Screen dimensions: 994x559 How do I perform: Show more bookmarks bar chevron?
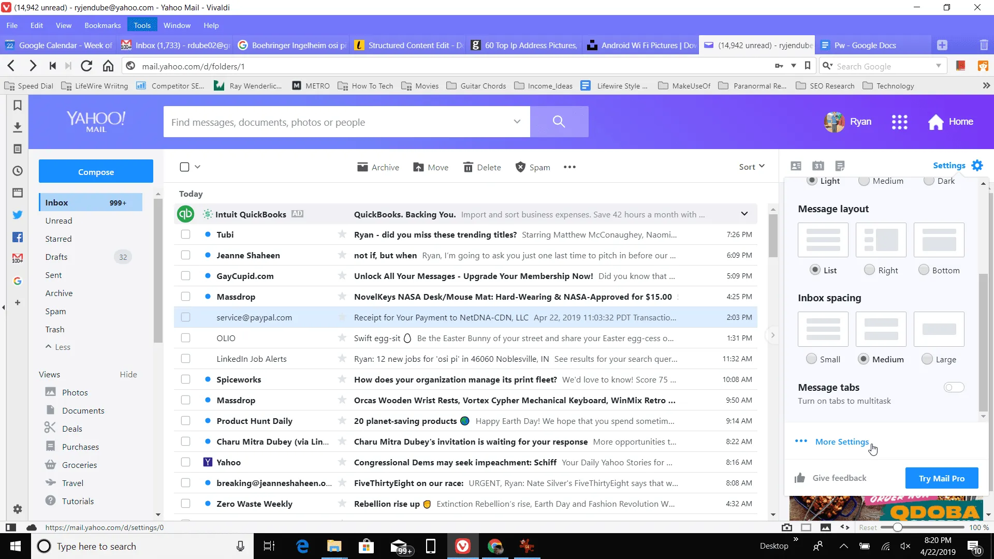pos(986,86)
